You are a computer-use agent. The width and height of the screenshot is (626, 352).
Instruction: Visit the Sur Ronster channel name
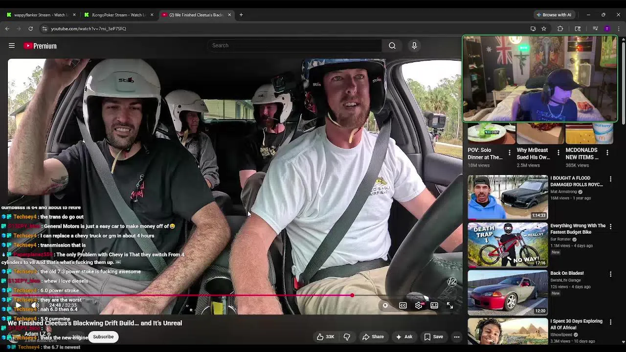pos(560,239)
